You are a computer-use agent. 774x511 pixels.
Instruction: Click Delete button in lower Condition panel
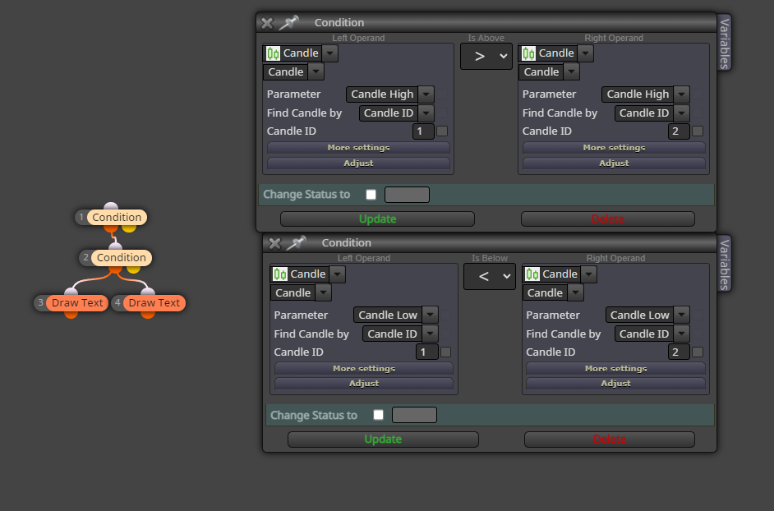tap(610, 440)
